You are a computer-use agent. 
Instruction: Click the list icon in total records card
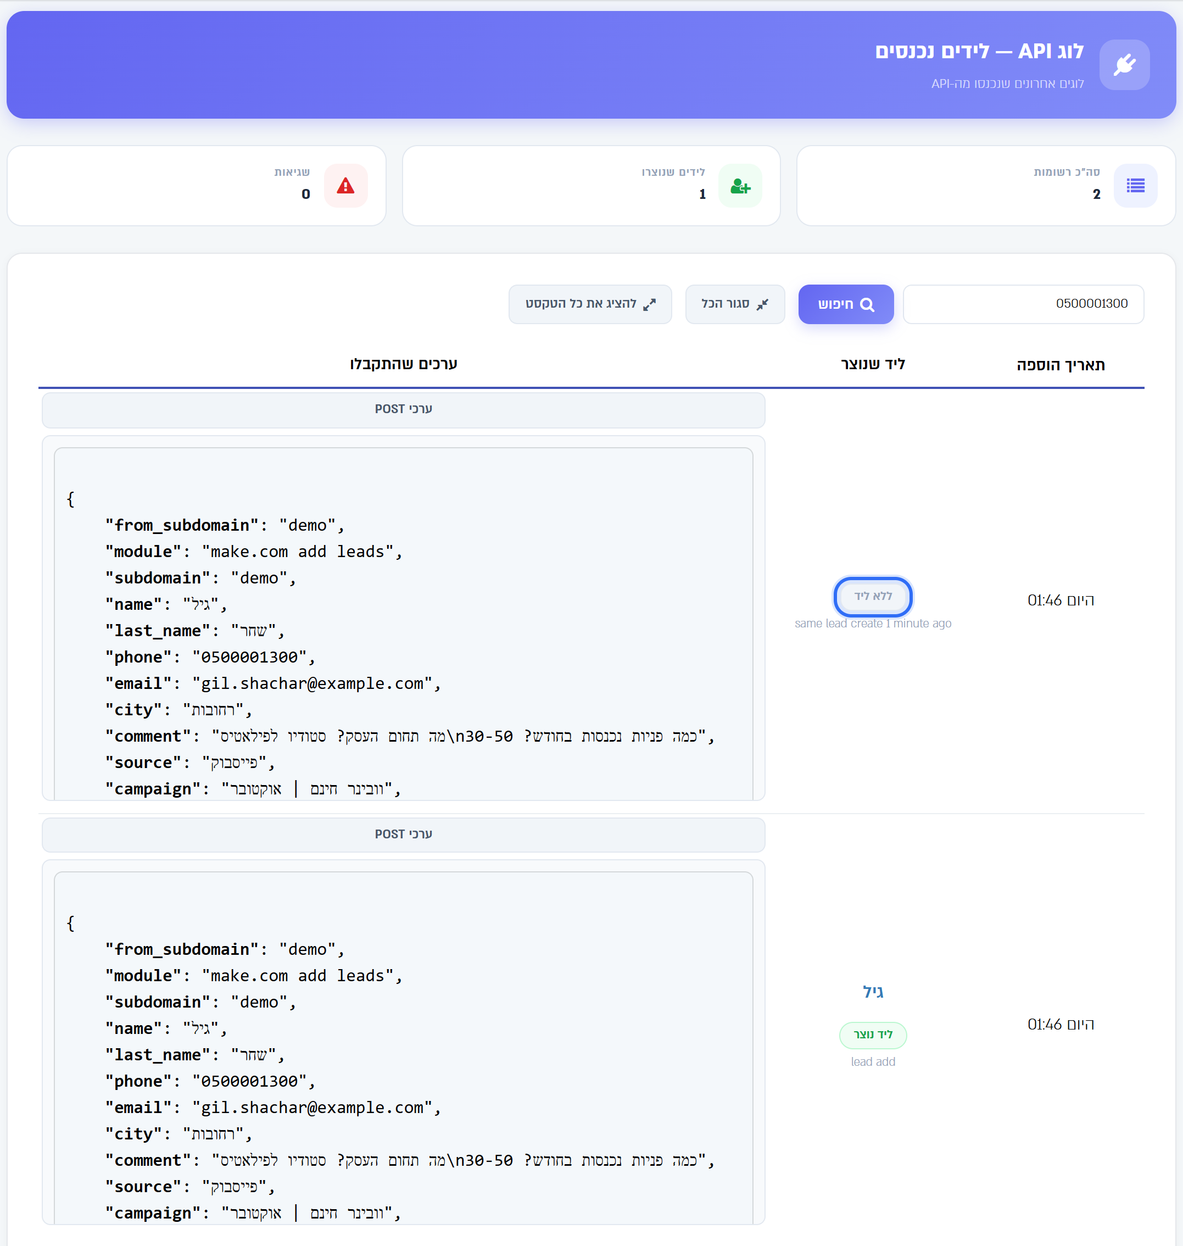pyautogui.click(x=1135, y=186)
